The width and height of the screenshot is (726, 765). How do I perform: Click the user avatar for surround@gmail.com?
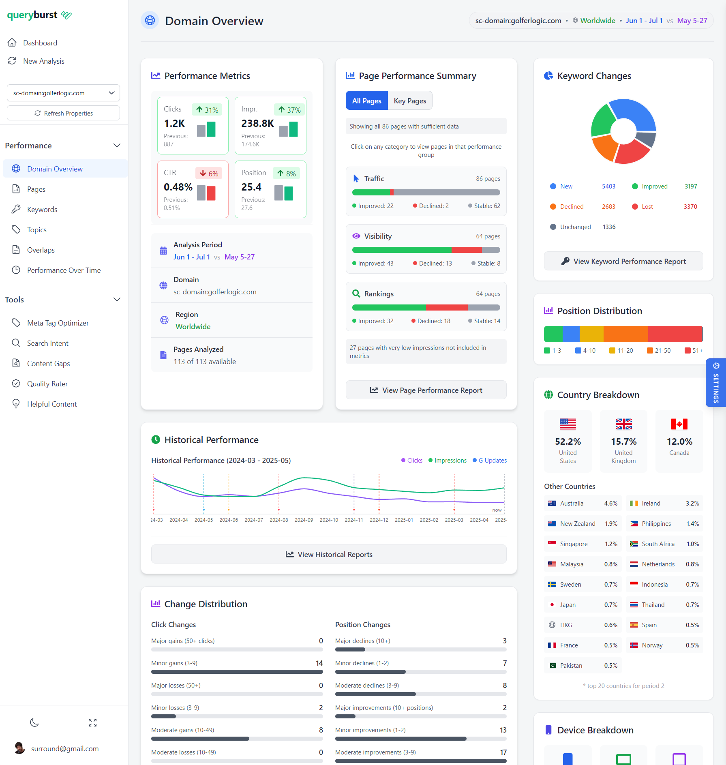[19, 748]
